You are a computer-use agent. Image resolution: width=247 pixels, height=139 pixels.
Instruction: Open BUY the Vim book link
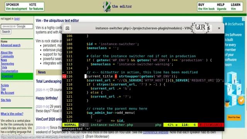coord(206,7)
